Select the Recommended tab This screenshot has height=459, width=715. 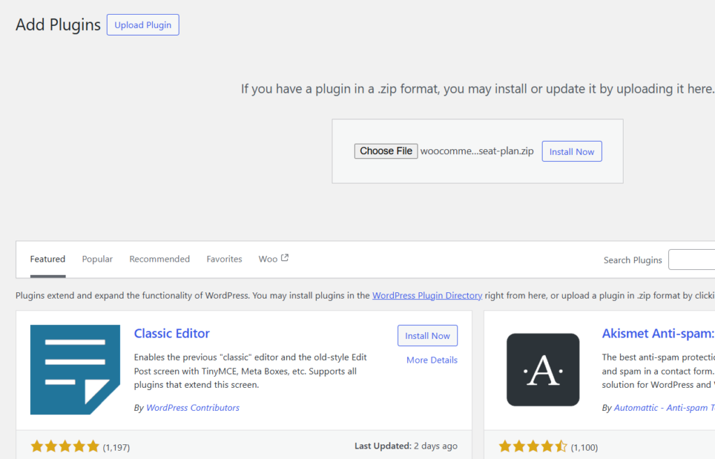coord(159,259)
